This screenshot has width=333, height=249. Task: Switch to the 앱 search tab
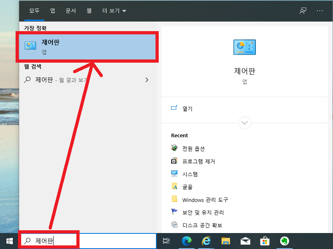(52, 11)
